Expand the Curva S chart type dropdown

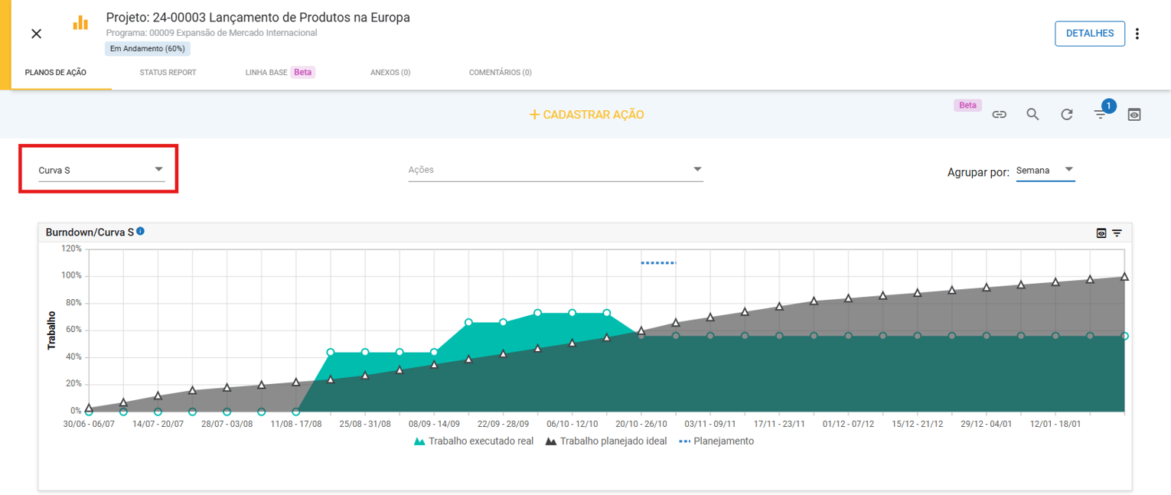pos(101,170)
